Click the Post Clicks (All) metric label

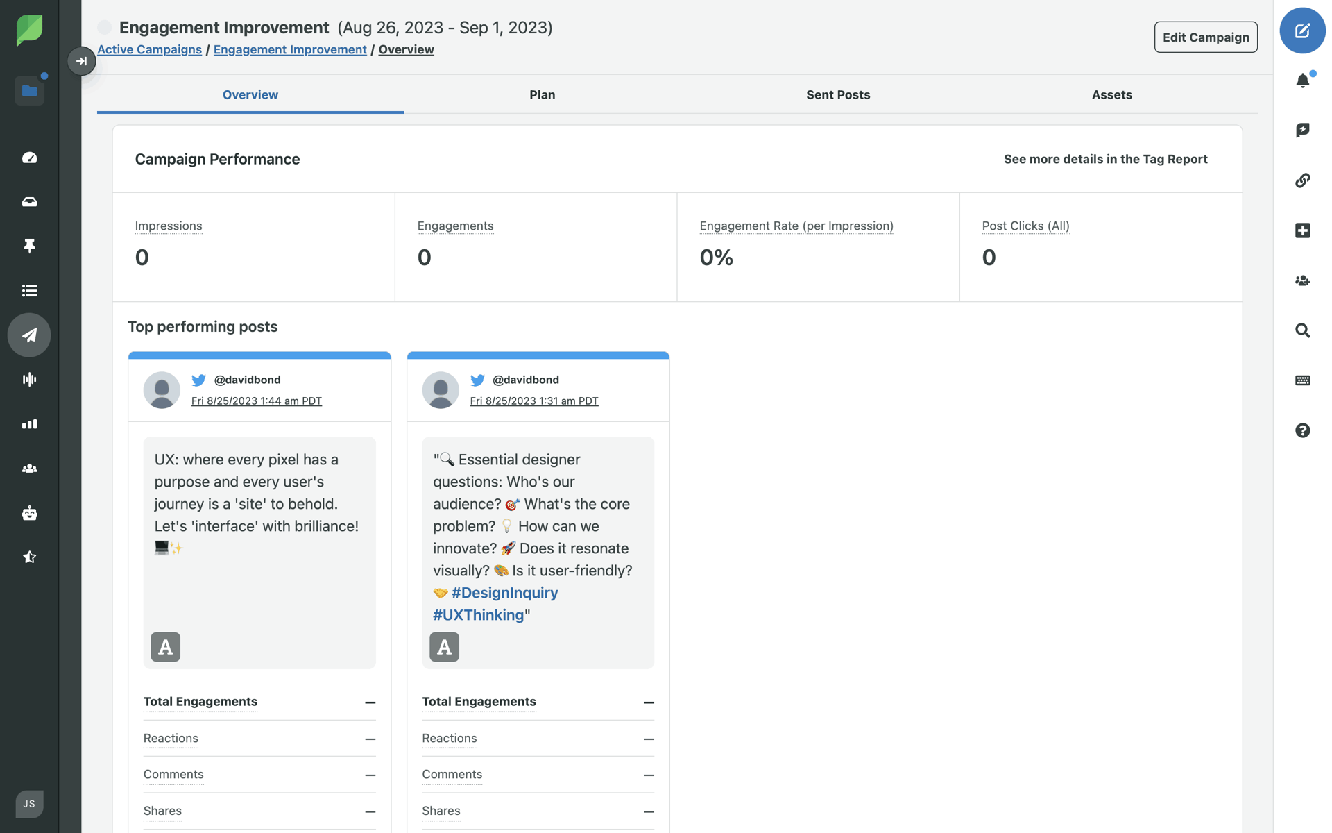coord(1025,226)
